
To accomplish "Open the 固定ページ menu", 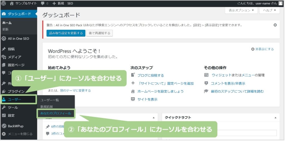I will (x=19, y=65).
